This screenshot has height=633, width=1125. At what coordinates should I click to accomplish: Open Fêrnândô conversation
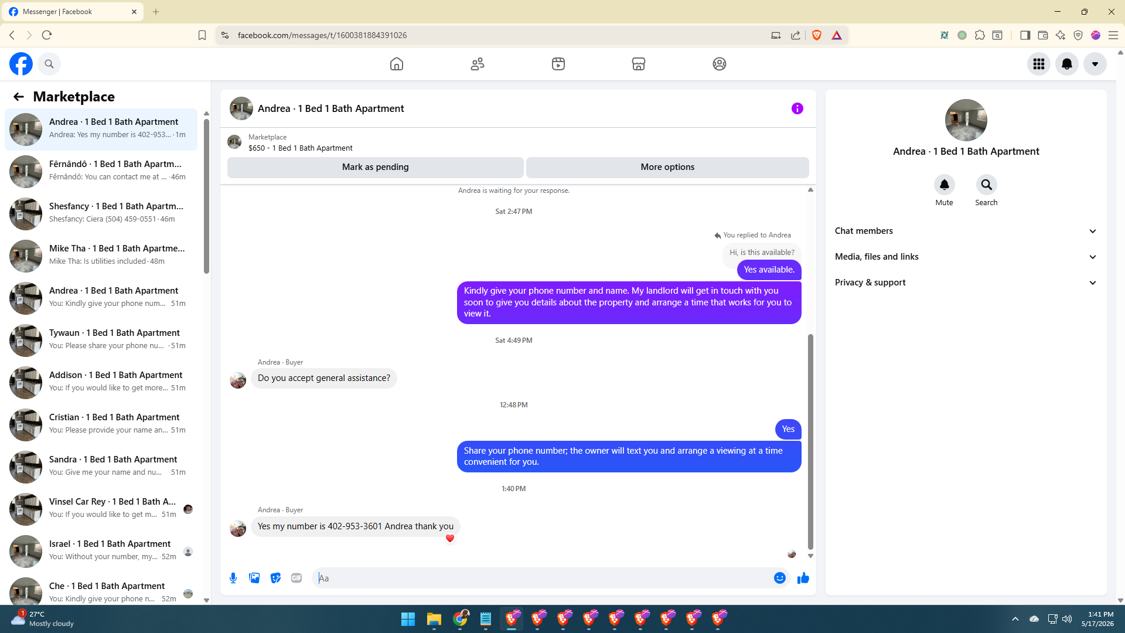[101, 172]
